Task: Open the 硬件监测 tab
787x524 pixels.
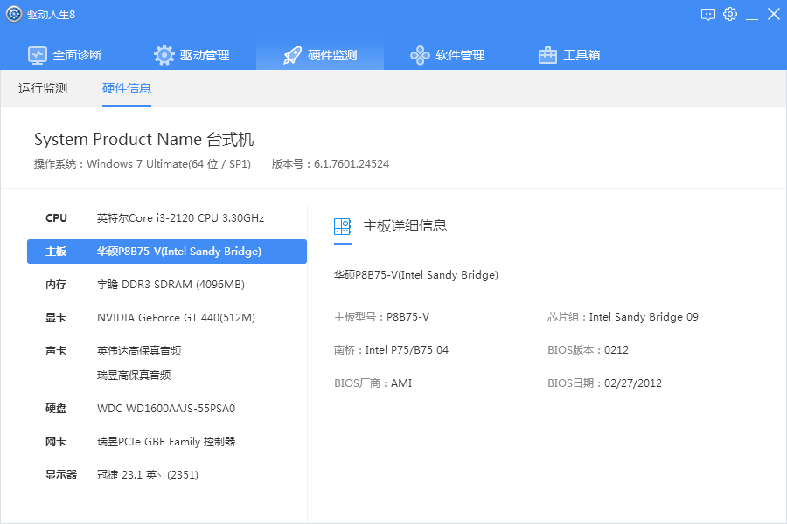Action: 320,55
